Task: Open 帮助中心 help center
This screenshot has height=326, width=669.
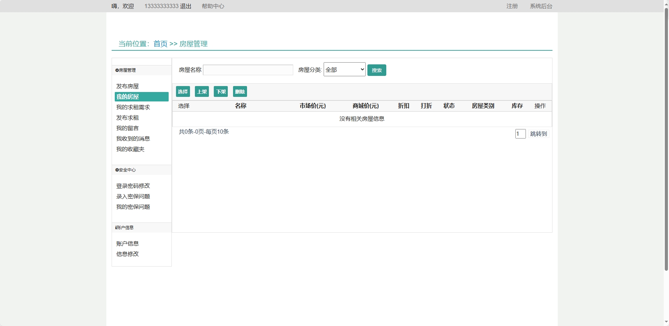Action: pos(213,6)
